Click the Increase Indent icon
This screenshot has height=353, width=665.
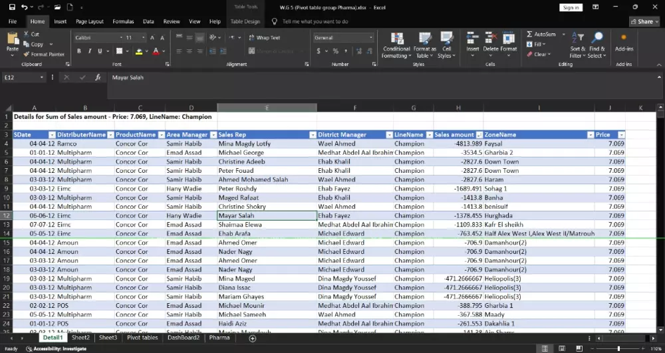223,51
